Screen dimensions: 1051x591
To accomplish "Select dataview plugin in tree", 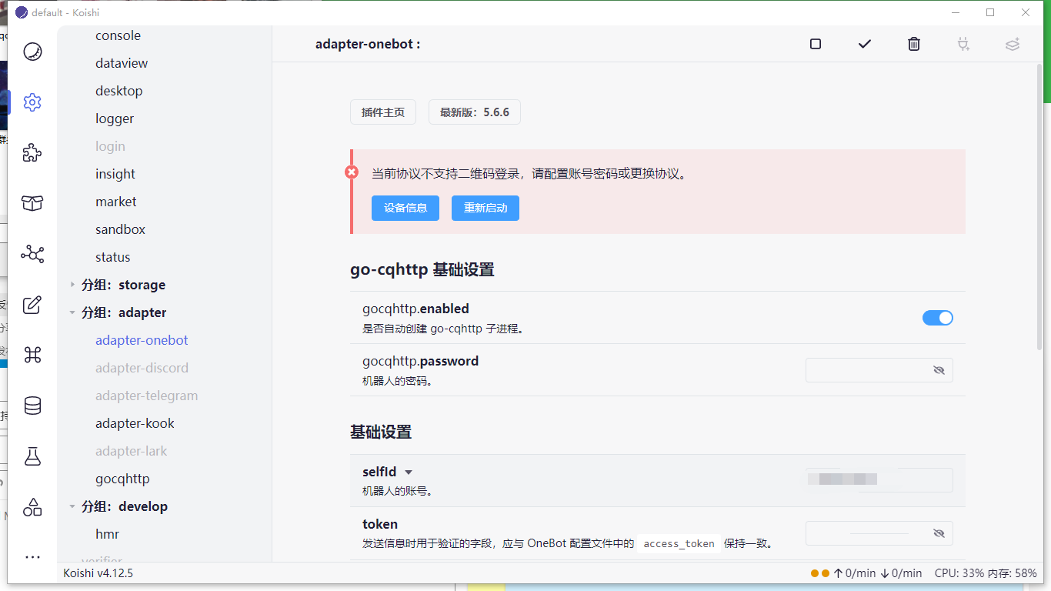I will [122, 63].
